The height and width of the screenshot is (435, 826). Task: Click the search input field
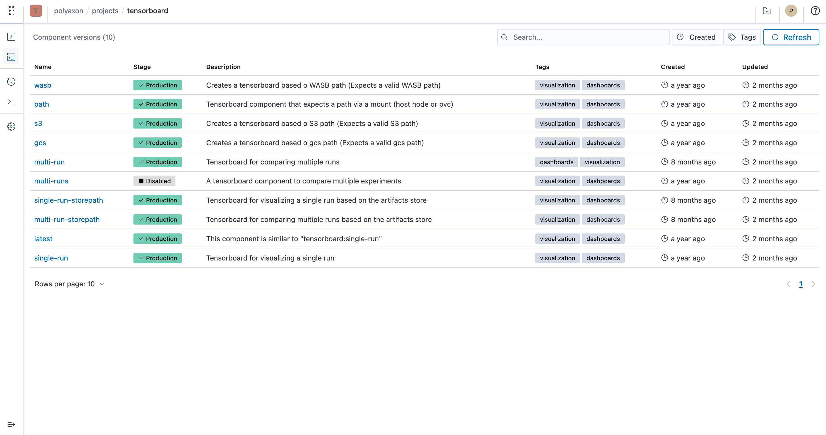pos(583,37)
